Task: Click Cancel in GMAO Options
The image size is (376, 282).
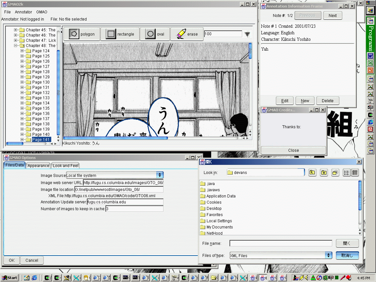Action: click(32, 260)
